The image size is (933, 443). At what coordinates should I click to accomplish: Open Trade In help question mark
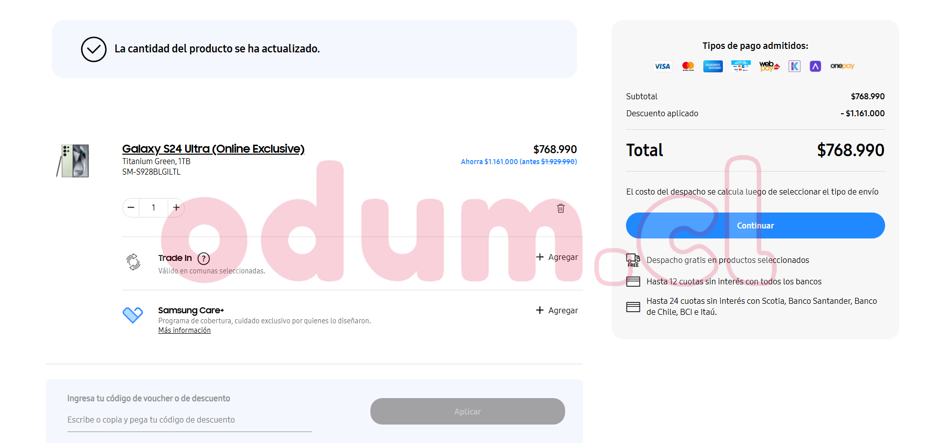(x=204, y=258)
